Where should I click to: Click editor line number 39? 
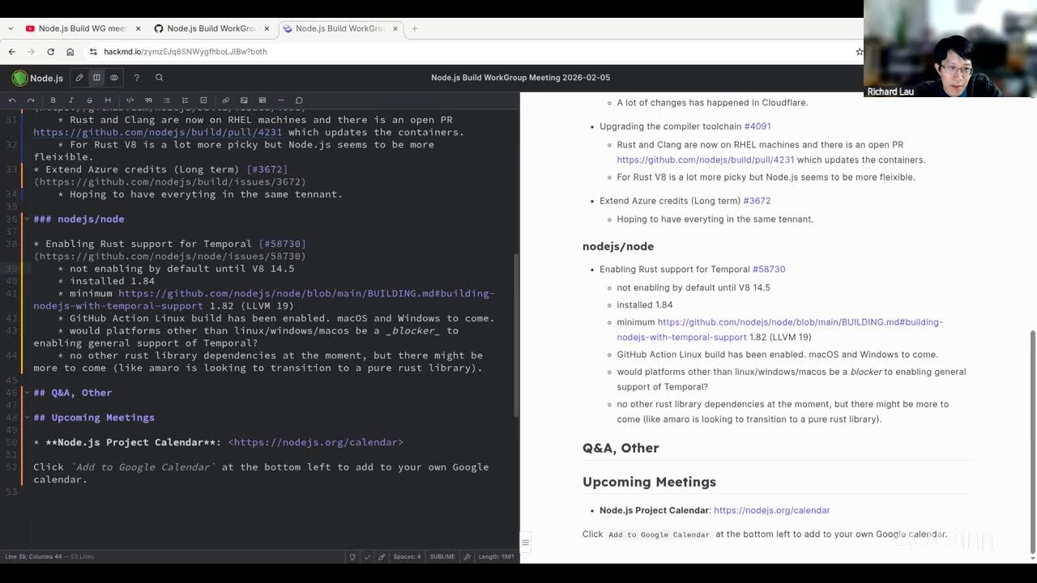11,269
